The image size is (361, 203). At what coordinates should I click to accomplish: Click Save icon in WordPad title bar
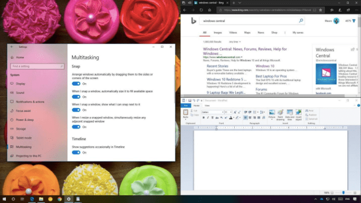189,100
